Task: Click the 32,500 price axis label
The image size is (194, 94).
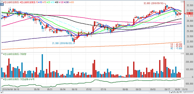Action: coord(190,5)
